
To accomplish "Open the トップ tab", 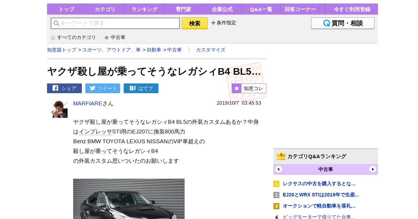I will [x=66, y=9].
